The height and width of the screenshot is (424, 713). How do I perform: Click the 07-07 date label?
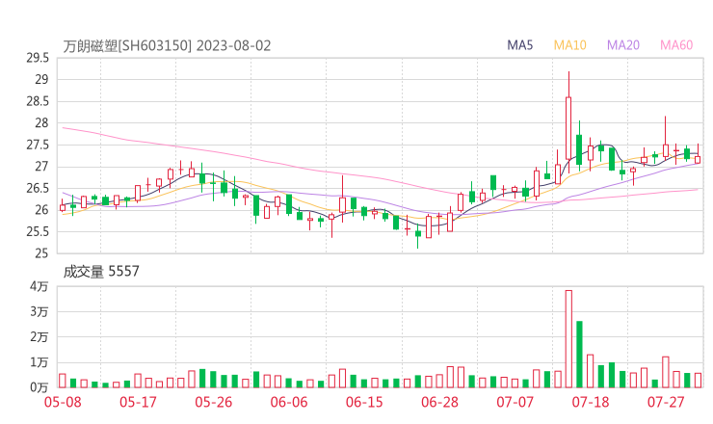point(515,402)
